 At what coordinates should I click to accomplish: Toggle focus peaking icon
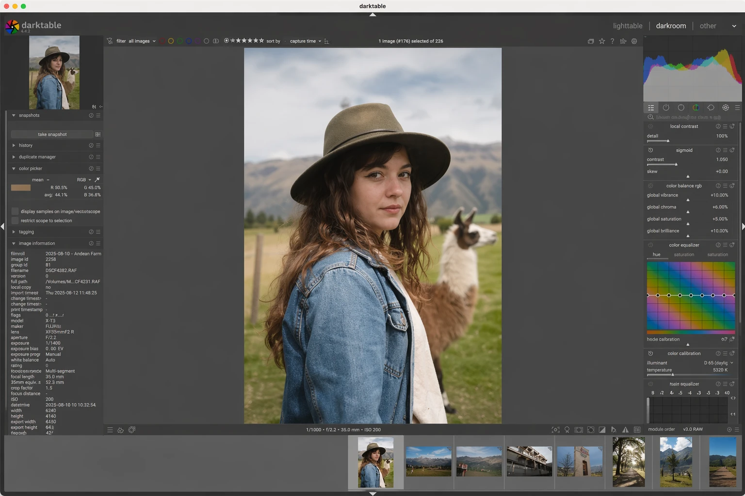point(555,430)
